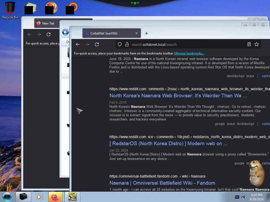Open the black box taskbar icon
The width and height of the screenshot is (270, 202).
pos(23,197)
